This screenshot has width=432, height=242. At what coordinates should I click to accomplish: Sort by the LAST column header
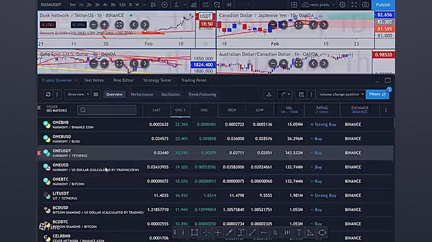coord(157,110)
